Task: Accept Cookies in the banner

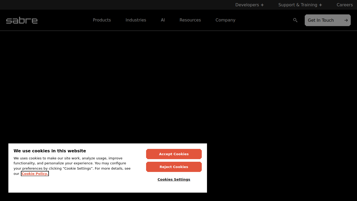Action: (174, 154)
